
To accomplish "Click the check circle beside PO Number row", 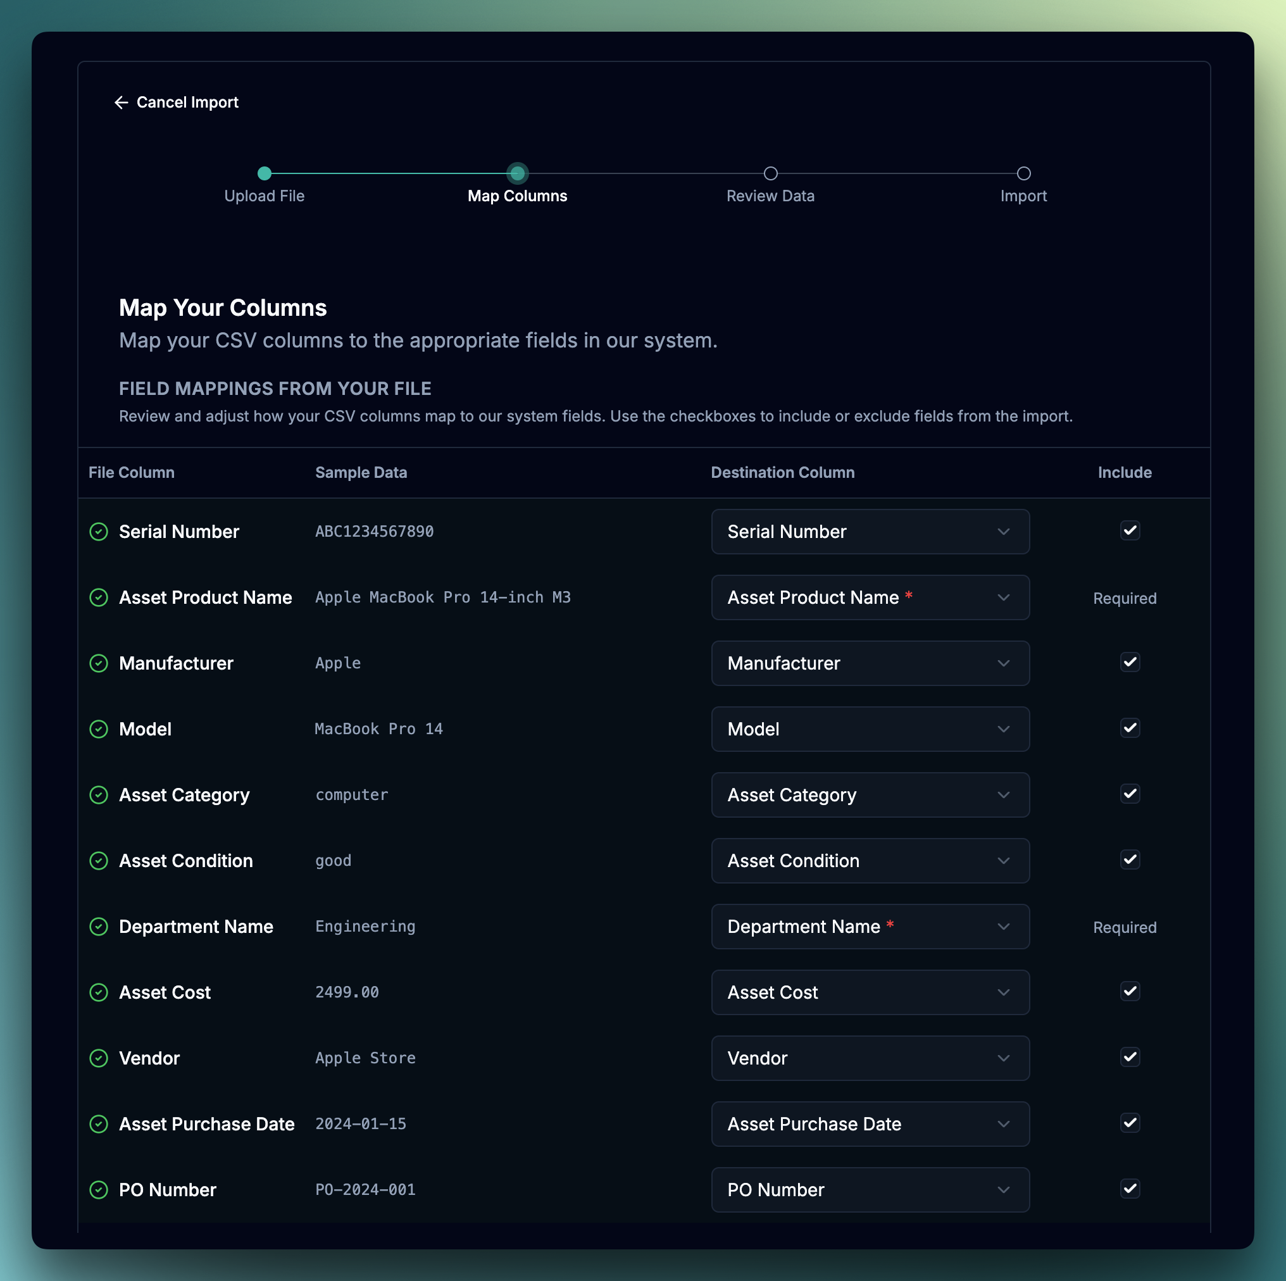I will tap(99, 1190).
